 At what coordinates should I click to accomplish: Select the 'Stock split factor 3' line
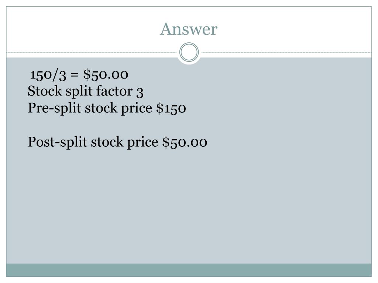[86, 91]
